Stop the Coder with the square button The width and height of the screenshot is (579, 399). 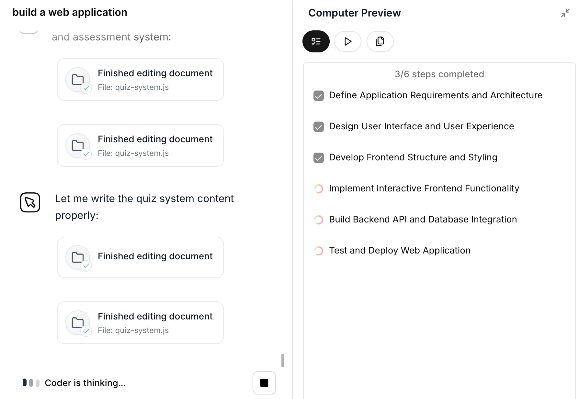(x=264, y=383)
